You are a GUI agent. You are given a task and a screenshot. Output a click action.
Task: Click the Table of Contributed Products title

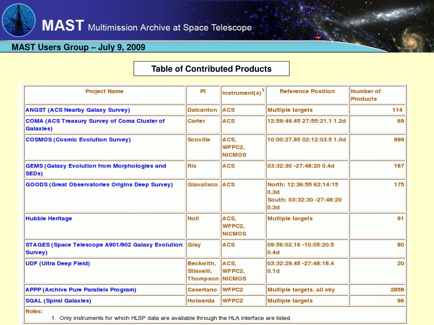[211, 69]
